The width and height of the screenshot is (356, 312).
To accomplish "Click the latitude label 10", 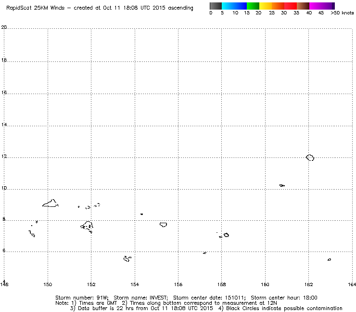I will pyautogui.click(x=4, y=188).
